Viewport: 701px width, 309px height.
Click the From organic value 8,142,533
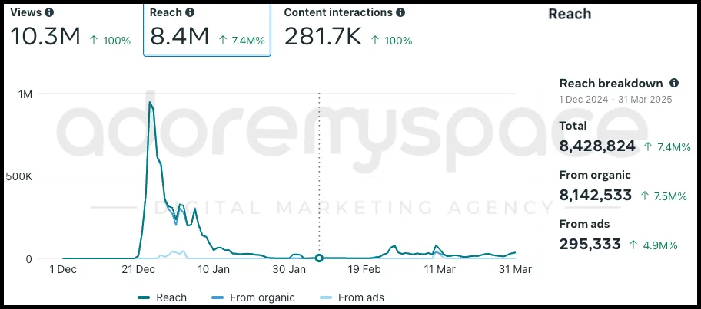point(596,196)
